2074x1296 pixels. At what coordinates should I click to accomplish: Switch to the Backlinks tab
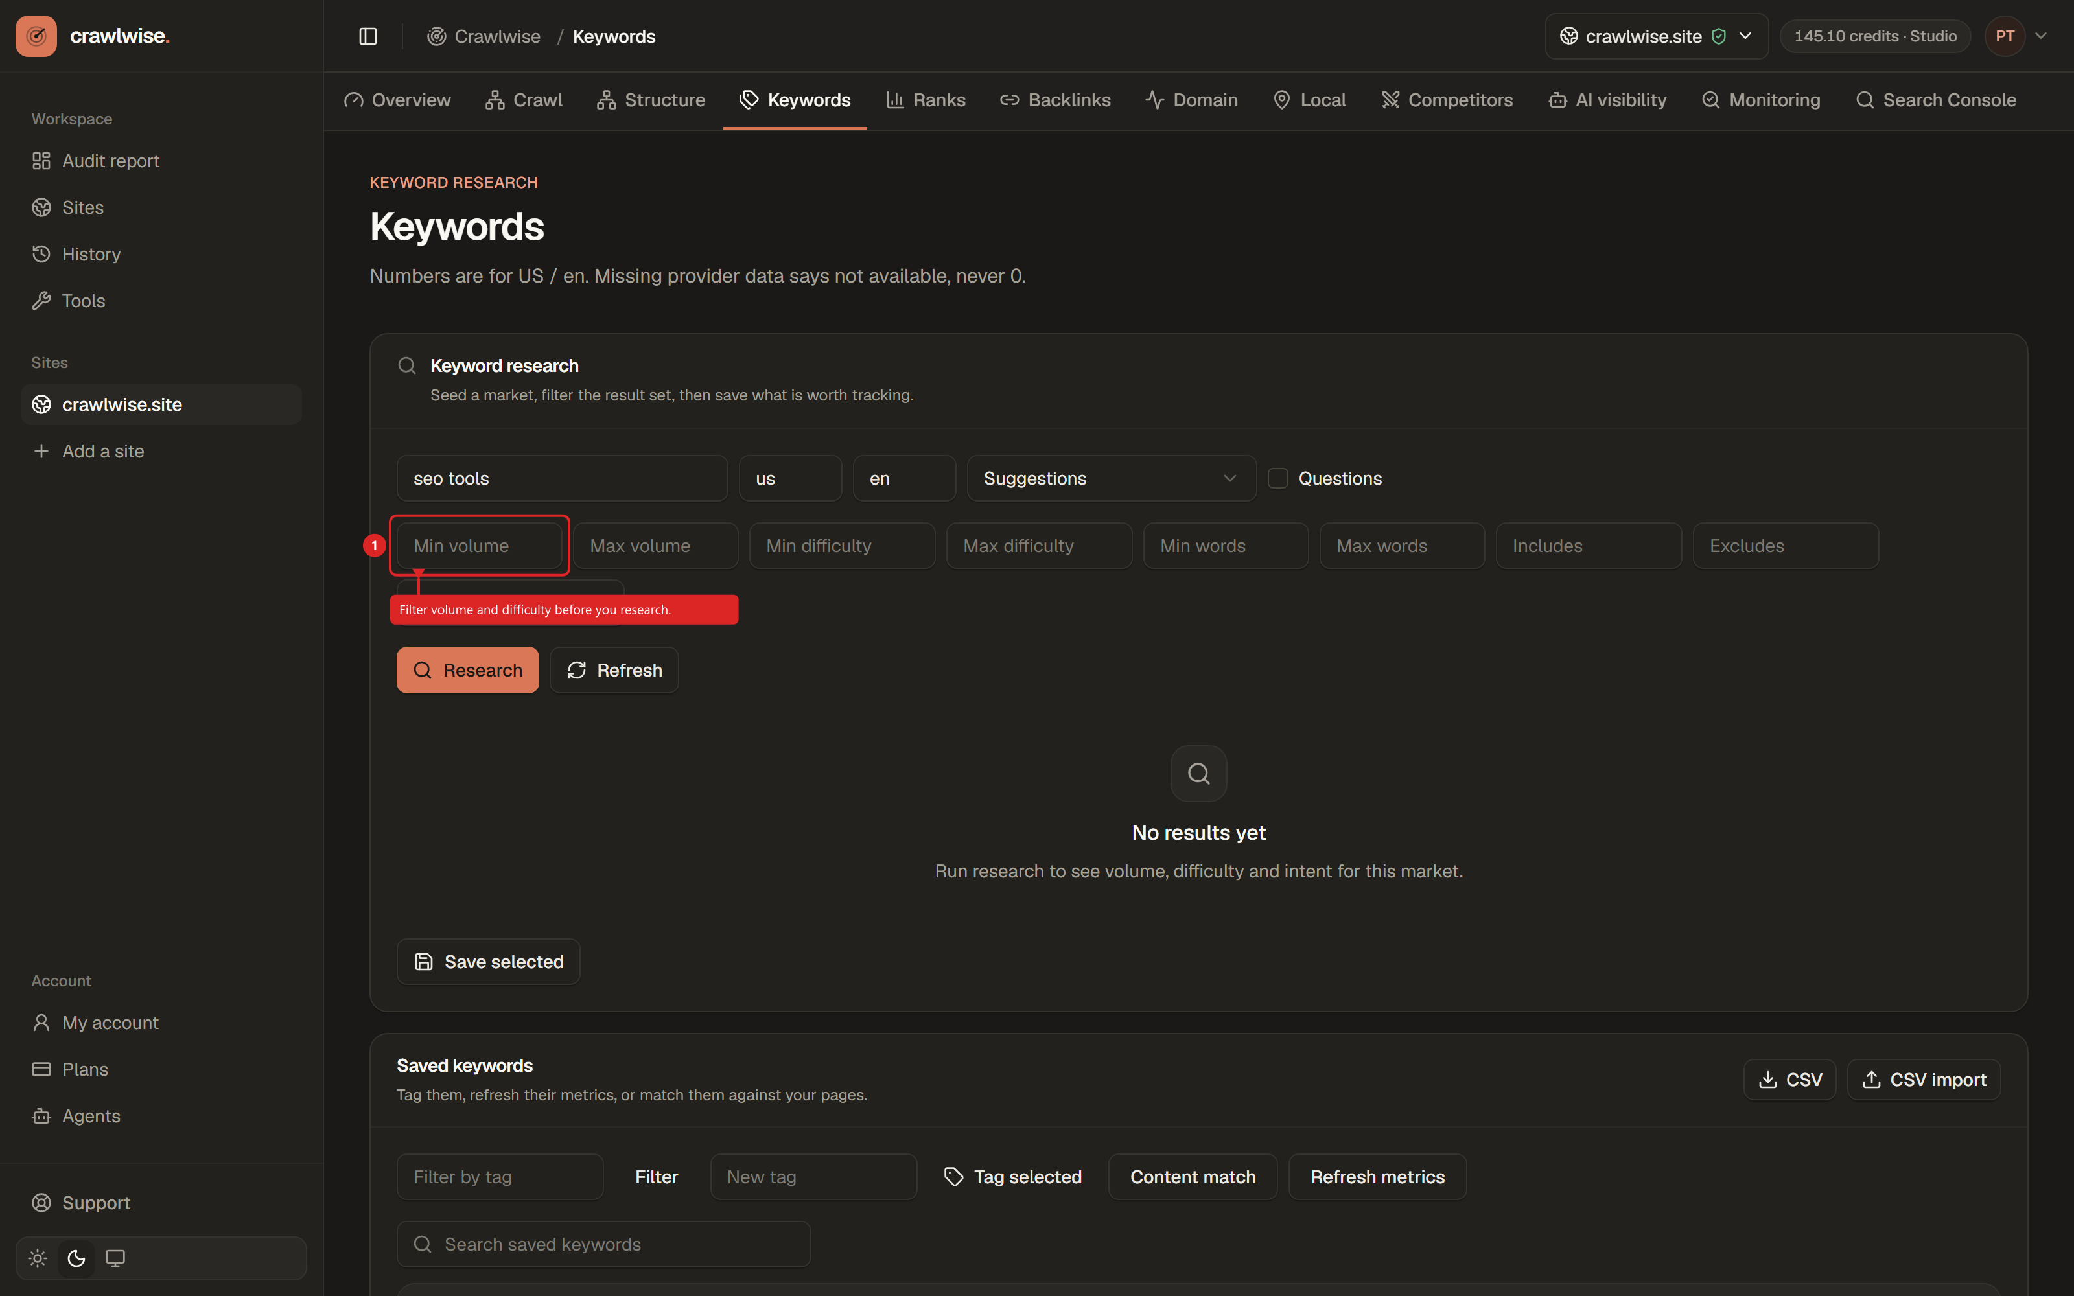[1056, 100]
